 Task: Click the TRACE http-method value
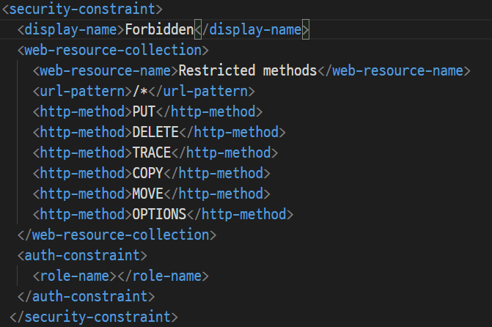click(x=152, y=153)
